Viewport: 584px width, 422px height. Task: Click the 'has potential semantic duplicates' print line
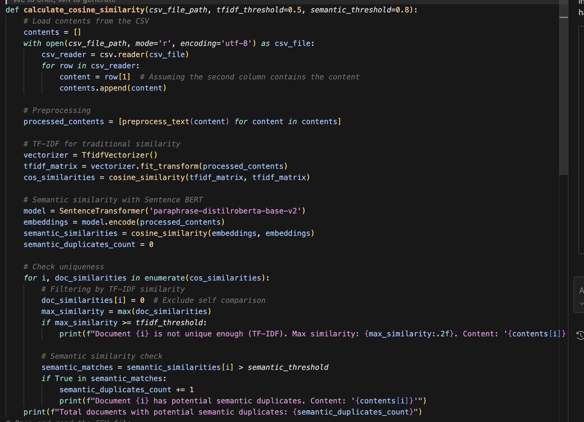(243, 402)
